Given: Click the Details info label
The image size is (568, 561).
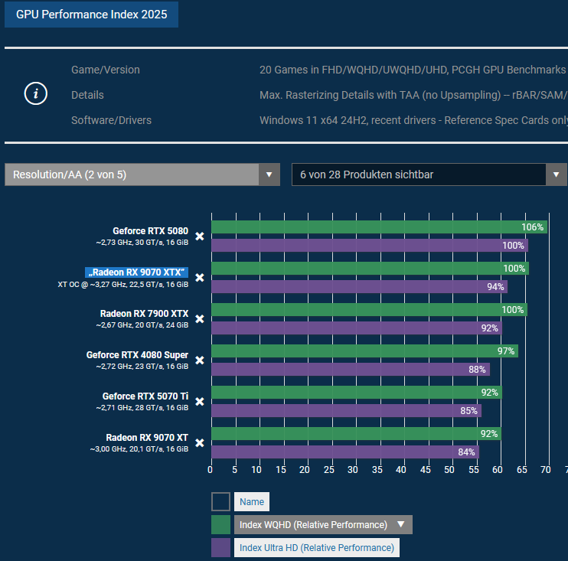Looking at the screenshot, I should point(87,95).
